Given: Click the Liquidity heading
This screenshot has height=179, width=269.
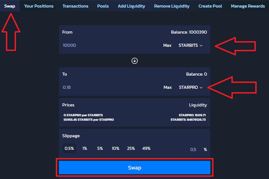Looking at the screenshot, I should pos(198,105).
